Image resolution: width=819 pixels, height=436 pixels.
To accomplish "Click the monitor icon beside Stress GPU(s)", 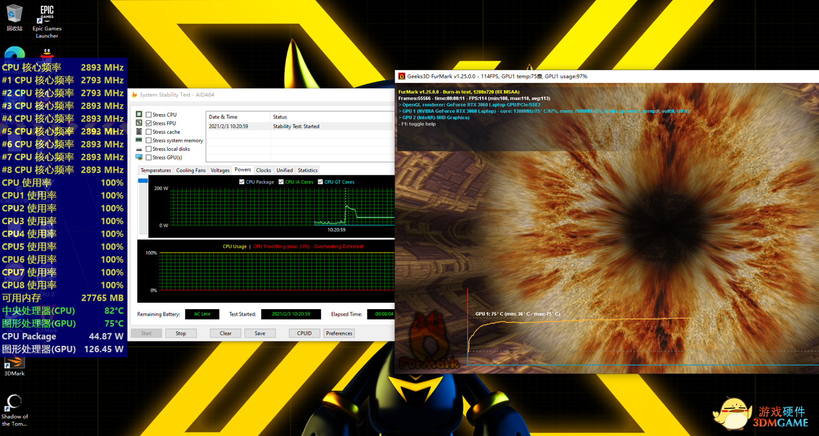I will (x=139, y=157).
